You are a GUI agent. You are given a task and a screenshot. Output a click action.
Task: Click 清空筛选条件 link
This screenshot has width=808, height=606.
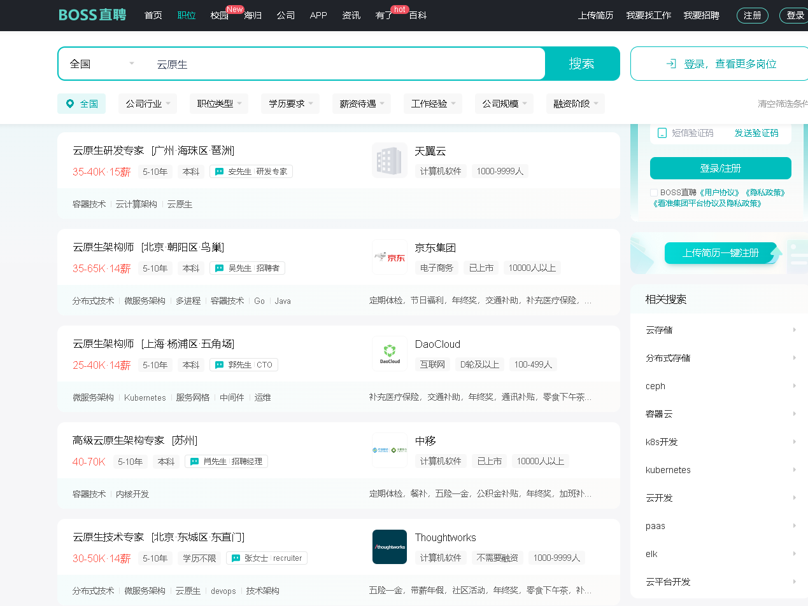(783, 104)
